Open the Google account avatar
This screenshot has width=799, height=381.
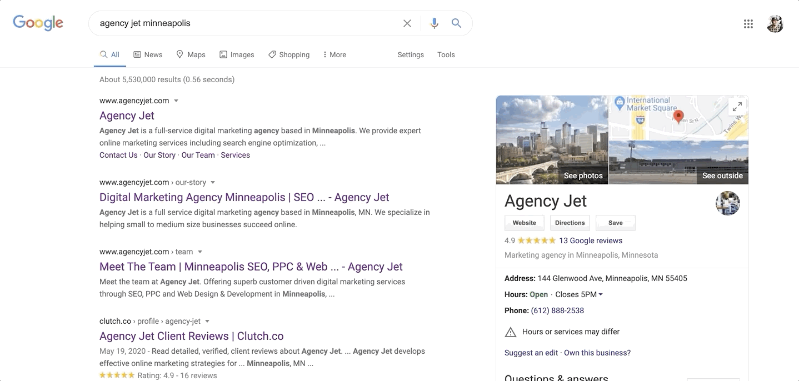point(775,24)
